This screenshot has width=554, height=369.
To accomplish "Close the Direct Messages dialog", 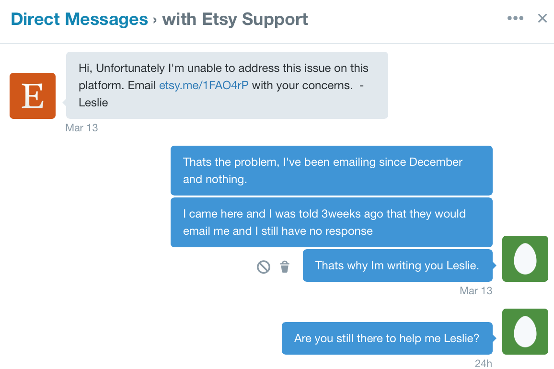I will tap(542, 18).
